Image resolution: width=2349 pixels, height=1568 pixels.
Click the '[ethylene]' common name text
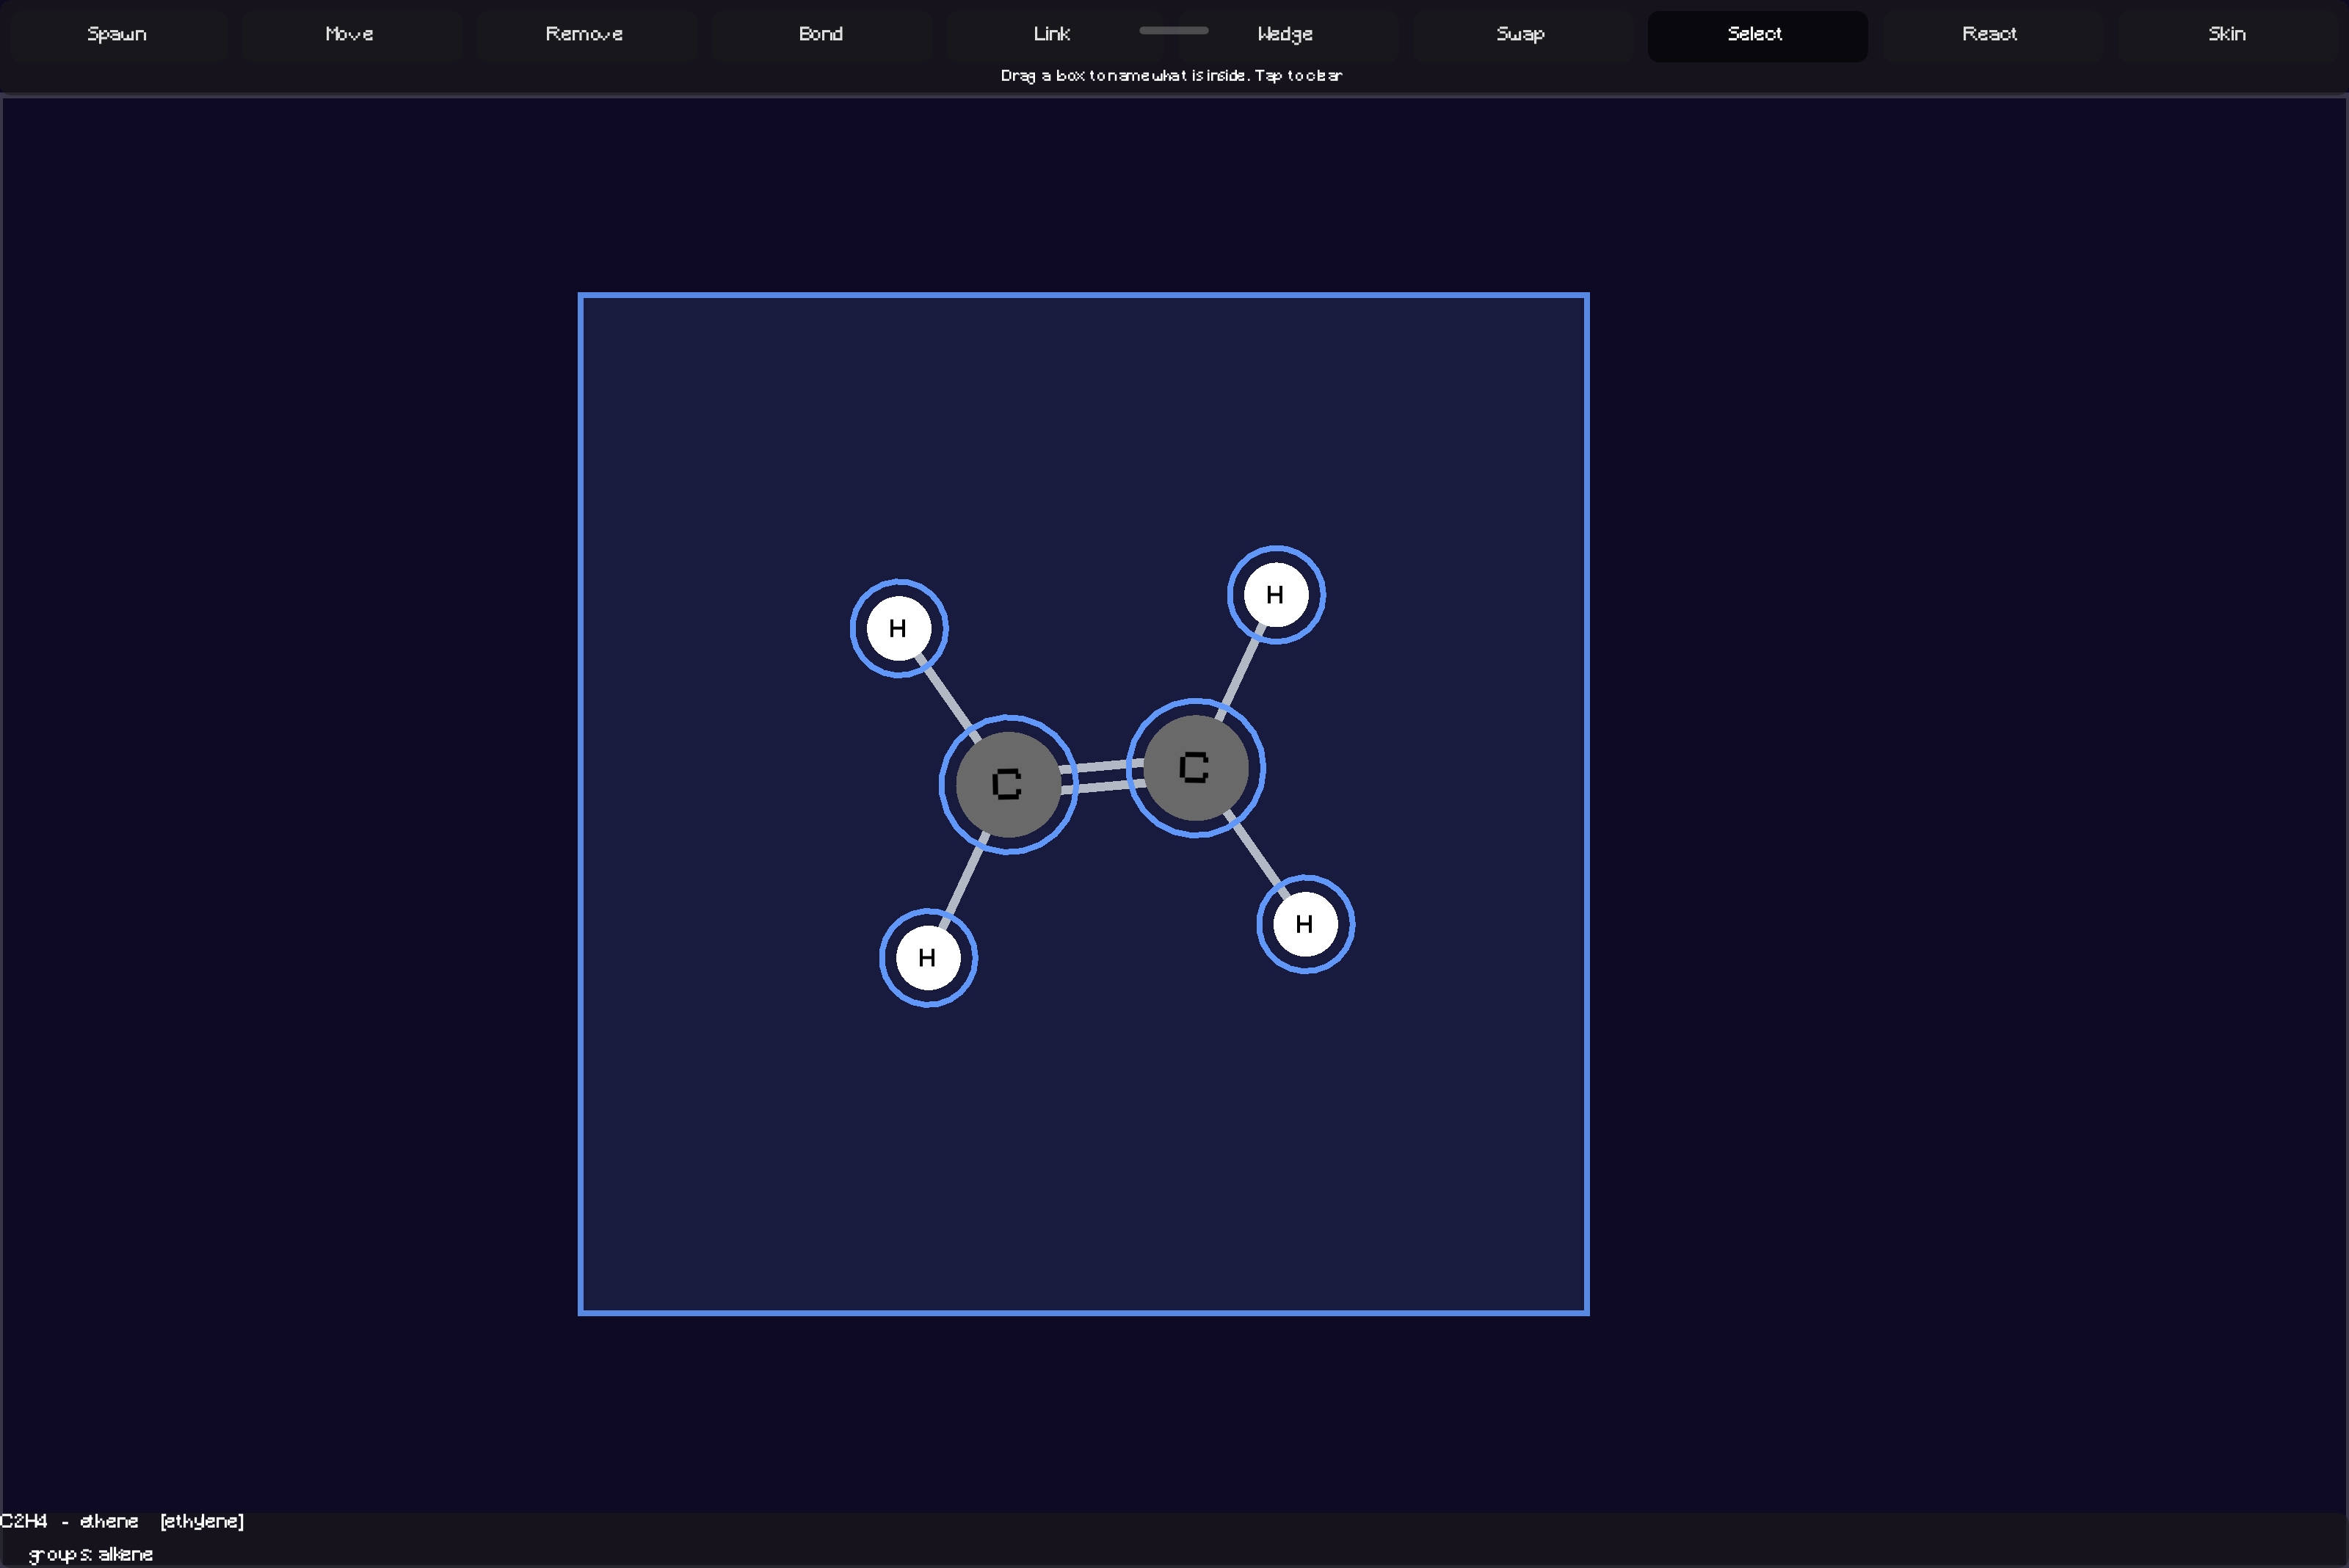202,1521
